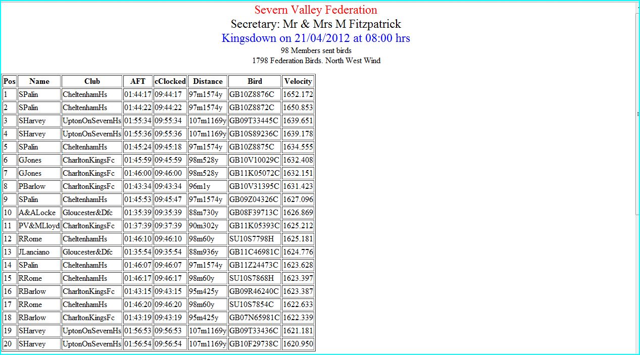Screen dimensions: 640x355
Task: Click the name 'PV&MLloyd' in row 11
Action: 39,226
